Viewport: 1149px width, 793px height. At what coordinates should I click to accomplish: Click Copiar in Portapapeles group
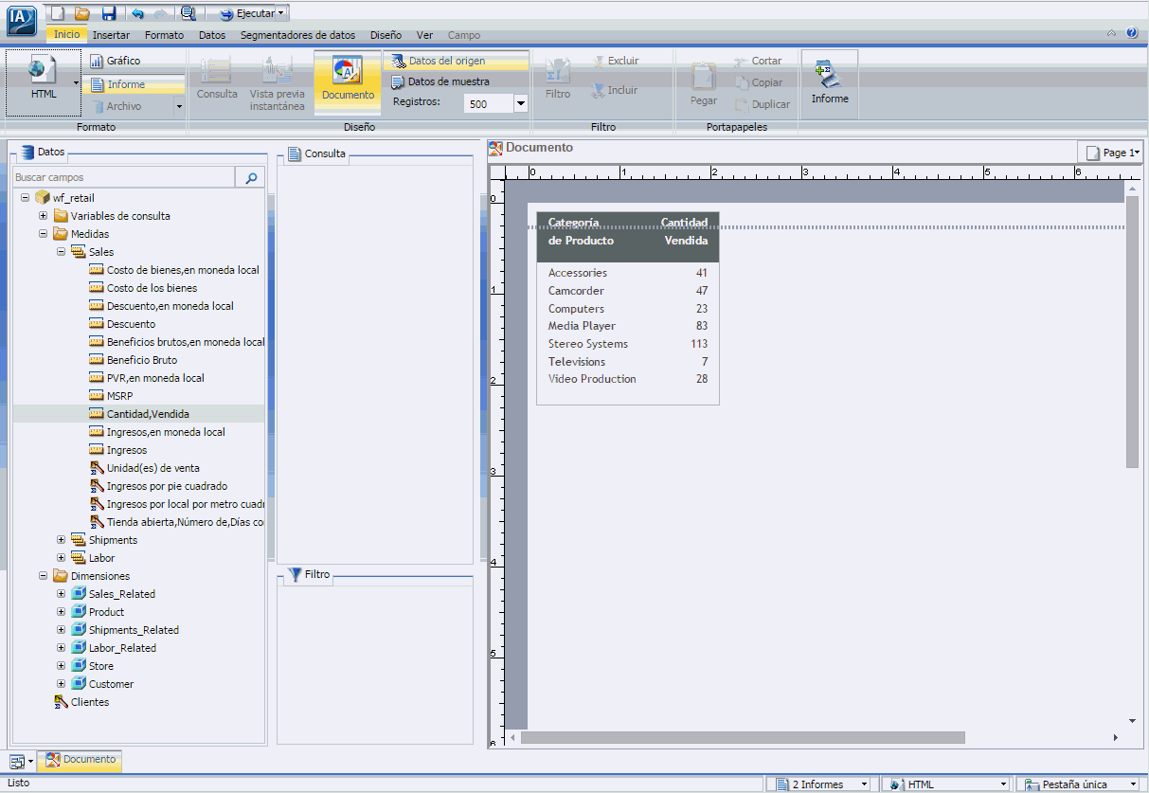click(758, 82)
